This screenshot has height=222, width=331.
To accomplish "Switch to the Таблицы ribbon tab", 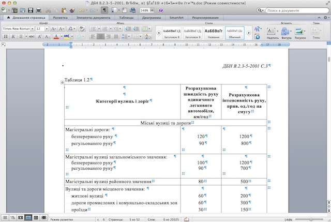I will (126, 18).
